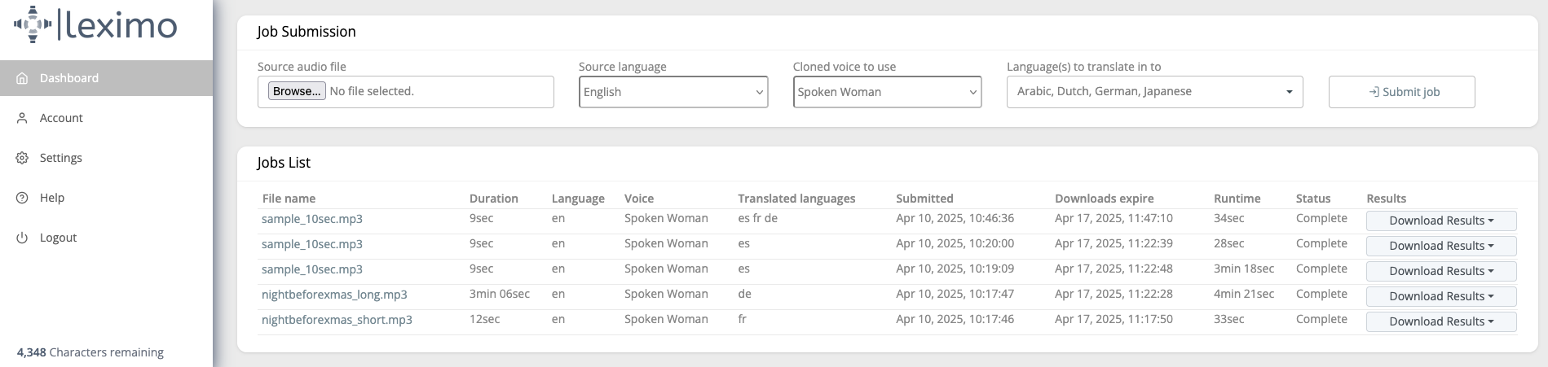
Task: Click the Translated languages column header
Action: point(796,199)
